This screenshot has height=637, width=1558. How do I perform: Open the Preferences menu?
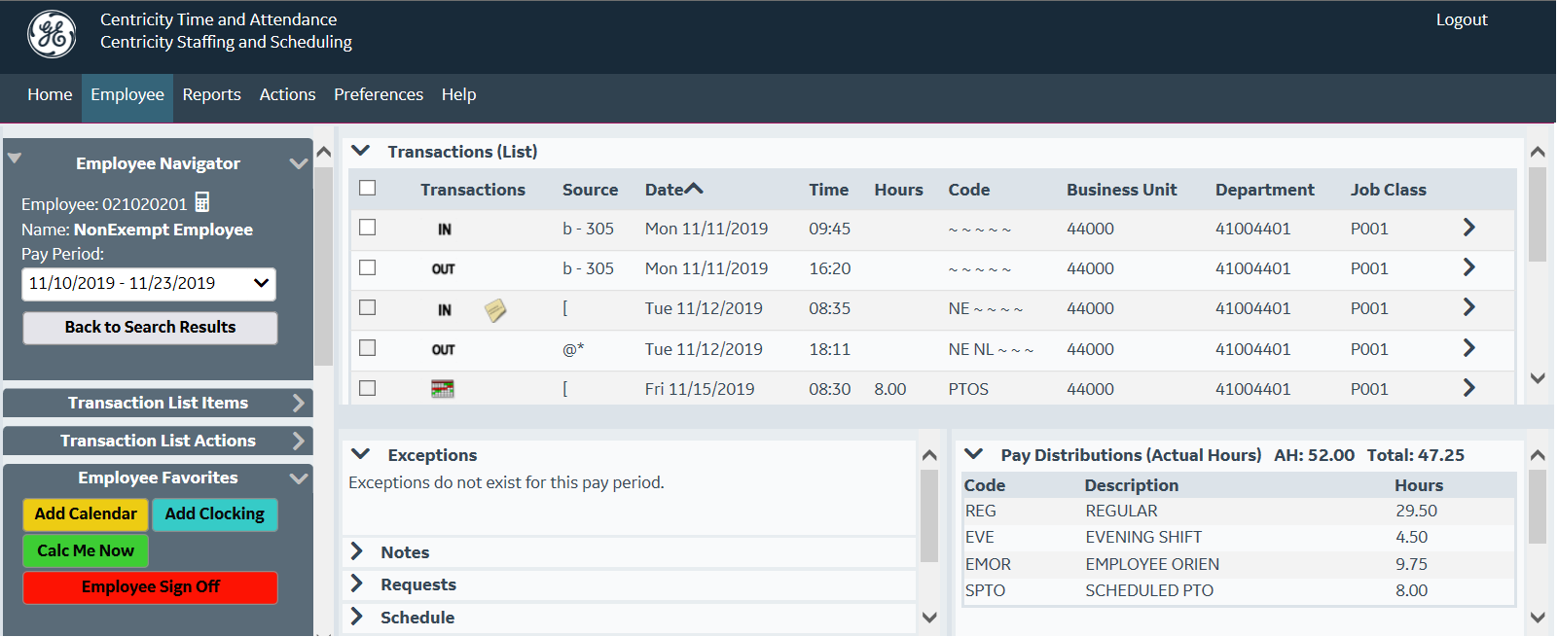(378, 95)
